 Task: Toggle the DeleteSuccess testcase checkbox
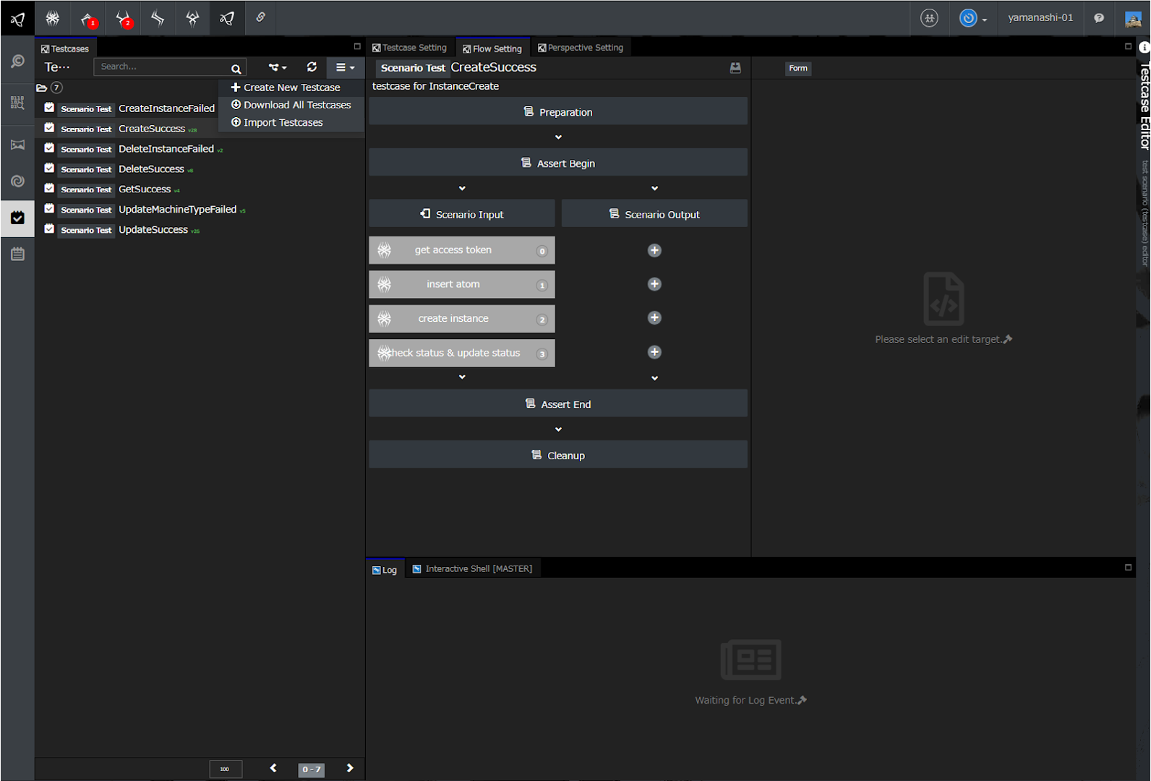[x=49, y=168]
